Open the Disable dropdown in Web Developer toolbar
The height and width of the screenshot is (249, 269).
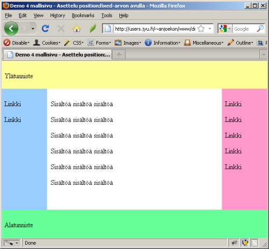[x=16, y=43]
